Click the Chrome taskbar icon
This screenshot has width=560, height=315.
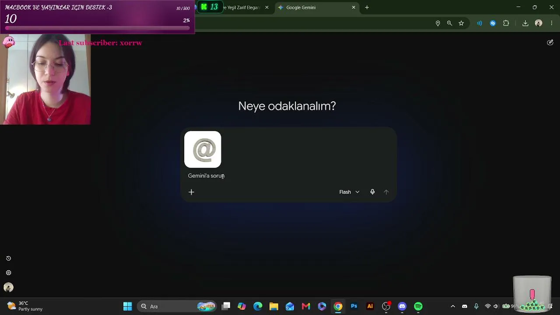tap(338, 306)
